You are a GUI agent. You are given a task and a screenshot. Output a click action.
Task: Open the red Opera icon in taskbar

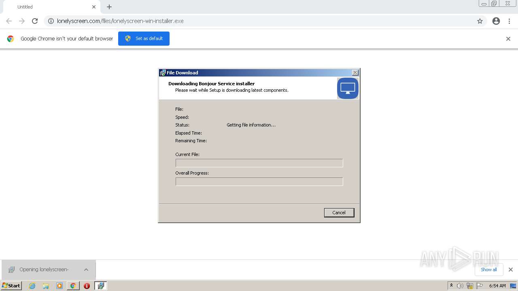pyautogui.click(x=87, y=286)
